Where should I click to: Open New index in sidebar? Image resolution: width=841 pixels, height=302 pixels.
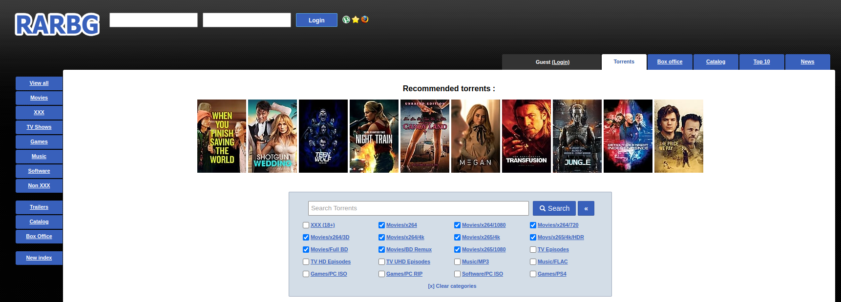point(39,258)
